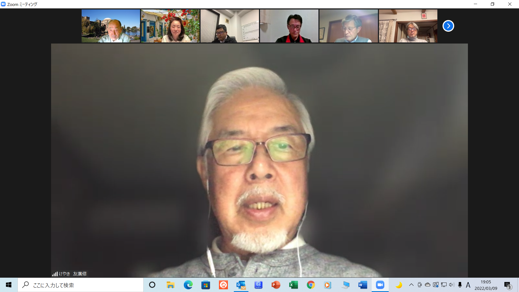Select the thumbnail of the man in the gray vest
This screenshot has height=292, width=519.
pos(349,26)
